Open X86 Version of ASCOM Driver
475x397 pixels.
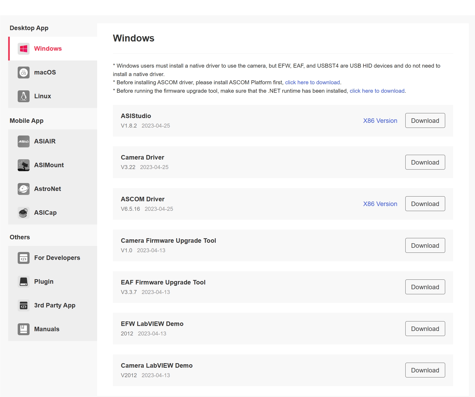pyautogui.click(x=380, y=204)
